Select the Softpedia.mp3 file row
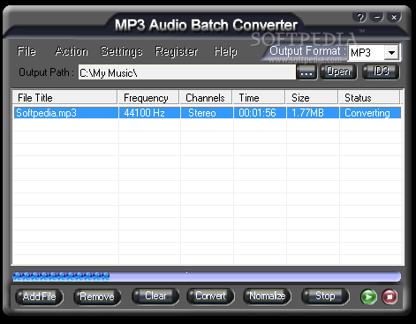The width and height of the screenshot is (416, 324). click(208, 113)
